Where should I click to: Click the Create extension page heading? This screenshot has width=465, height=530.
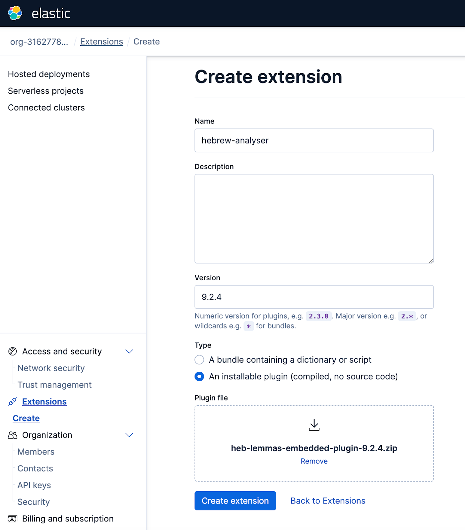[x=268, y=77]
